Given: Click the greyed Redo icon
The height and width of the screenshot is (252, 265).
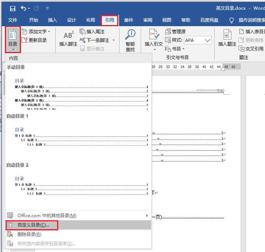Looking at the screenshot, I should coord(36,8).
